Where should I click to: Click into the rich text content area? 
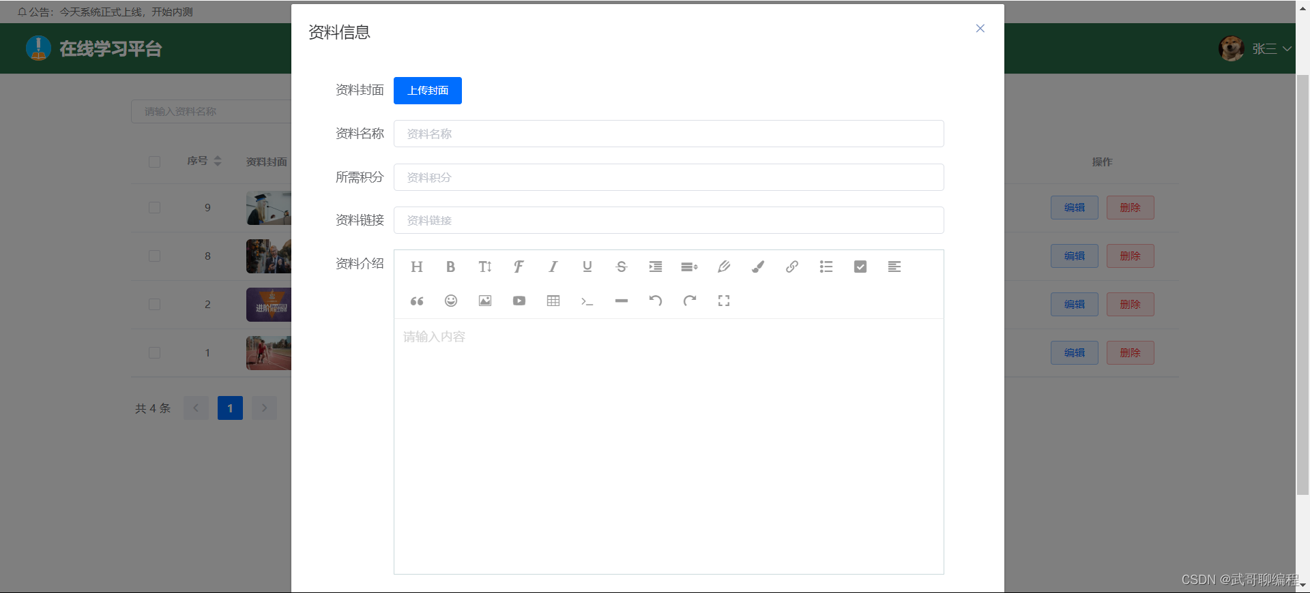click(x=669, y=446)
